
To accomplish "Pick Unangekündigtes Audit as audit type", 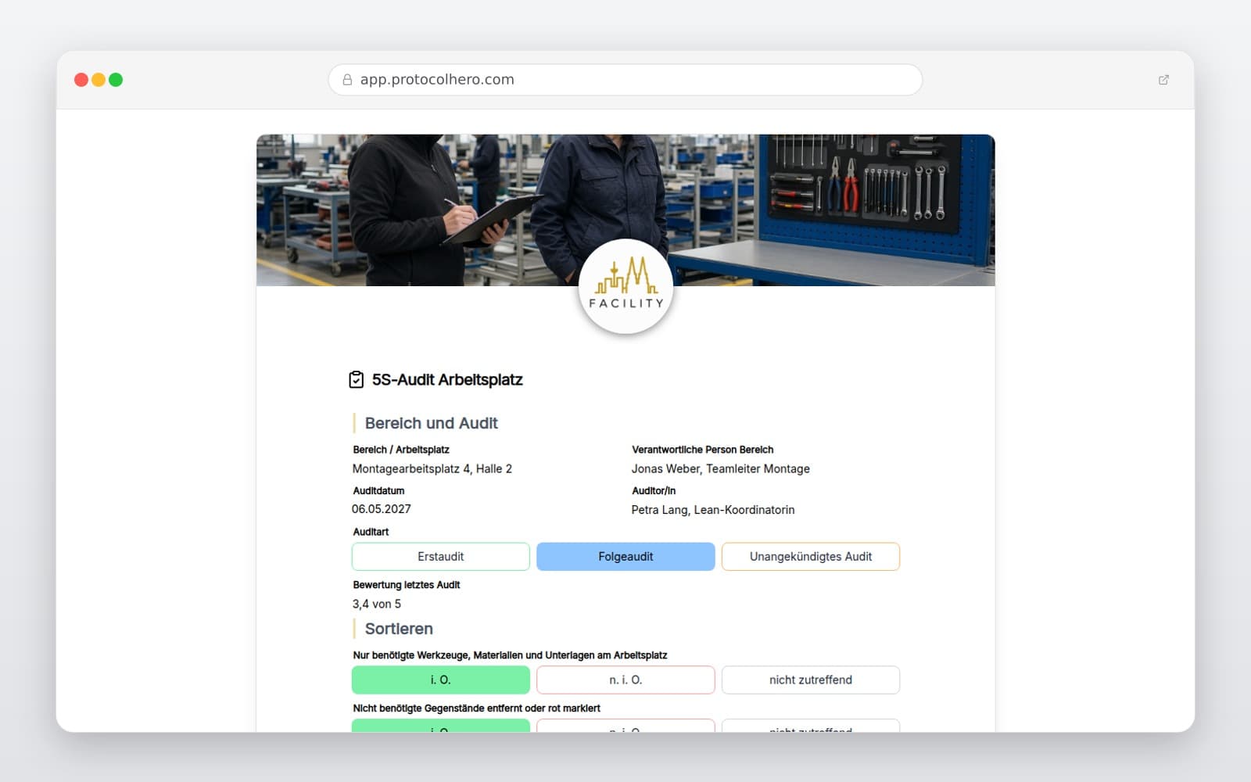I will (x=811, y=557).
